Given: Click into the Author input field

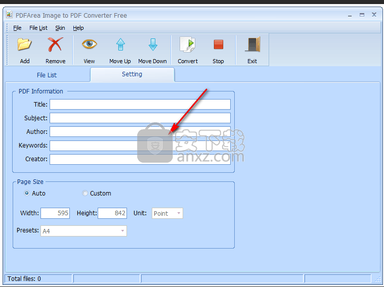Looking at the screenshot, I should (x=140, y=132).
